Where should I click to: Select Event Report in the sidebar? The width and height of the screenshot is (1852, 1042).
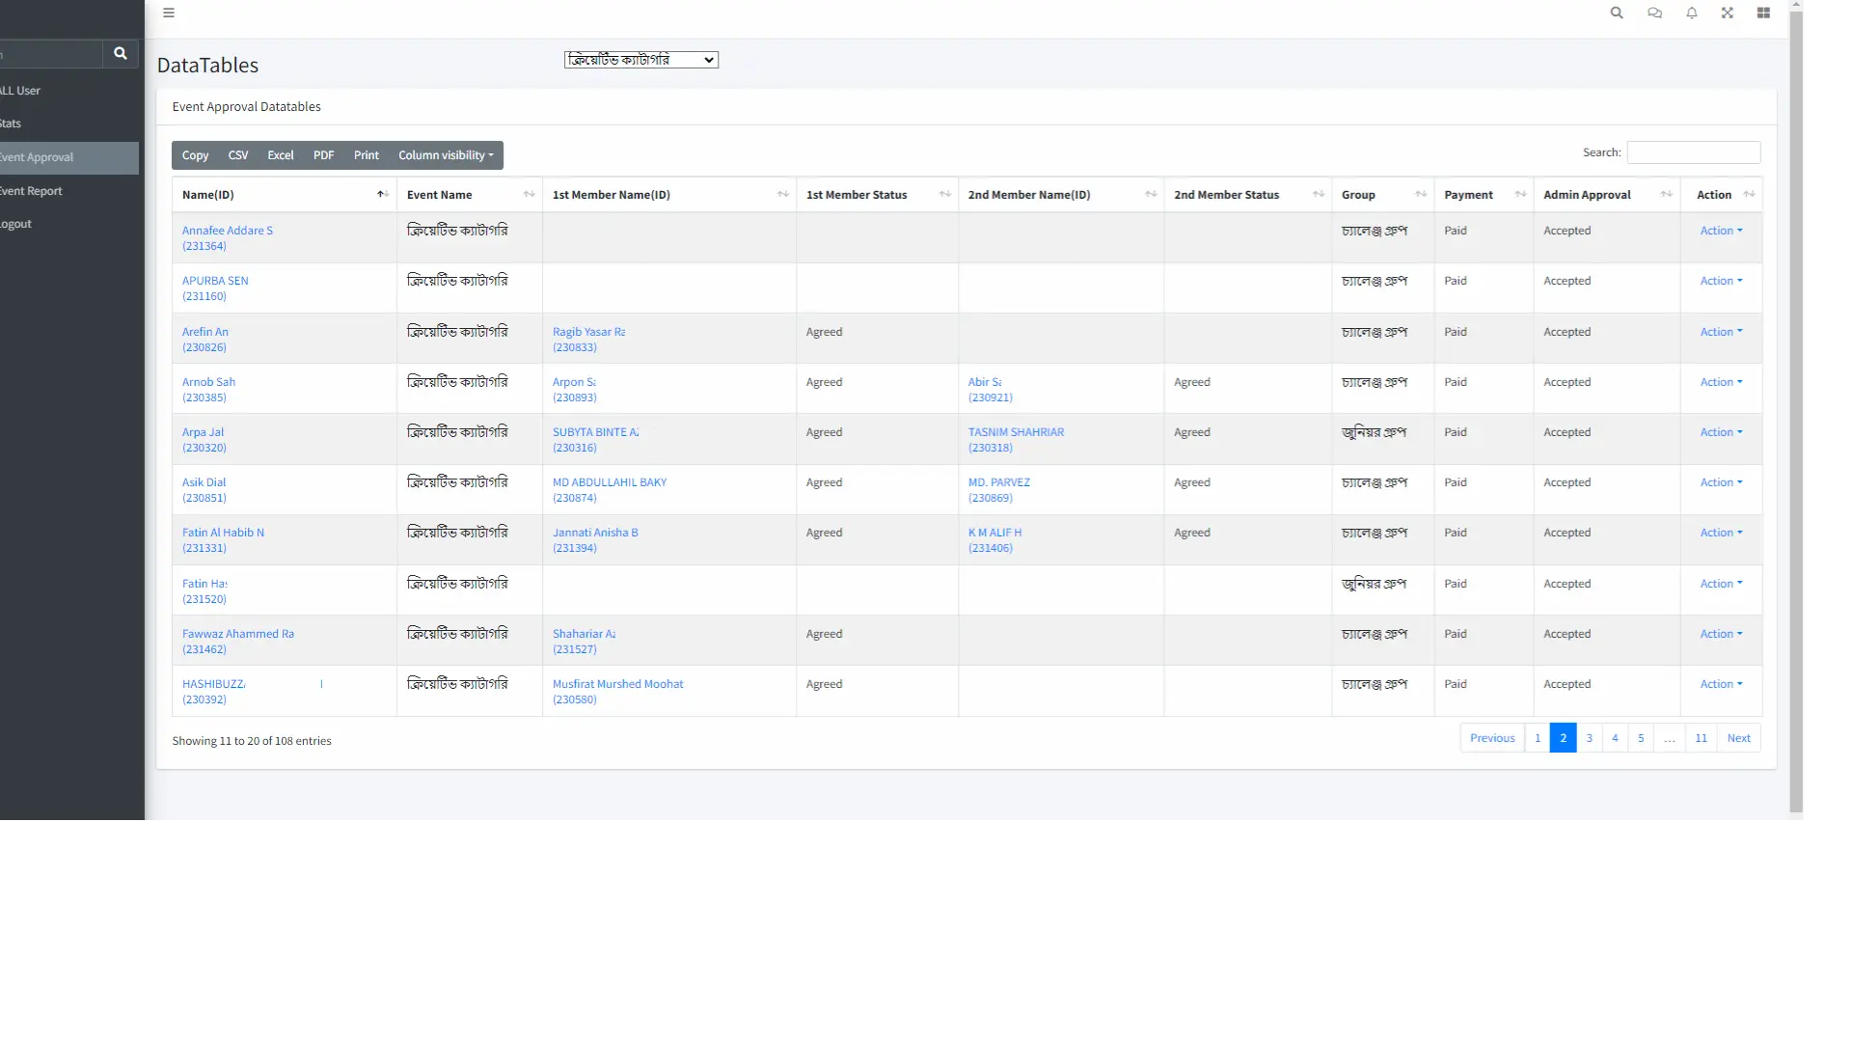tap(32, 190)
